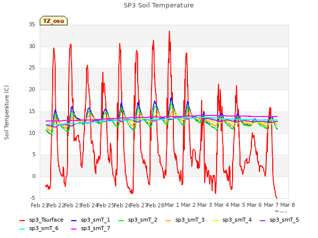Click the Mar 1 x-axis tick label
This screenshot has width=318, height=238.
point(172,205)
